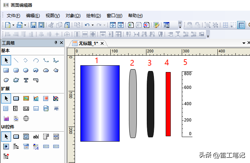Open the 对象(O) menu
This screenshot has height=163, width=250.
tap(73, 16)
